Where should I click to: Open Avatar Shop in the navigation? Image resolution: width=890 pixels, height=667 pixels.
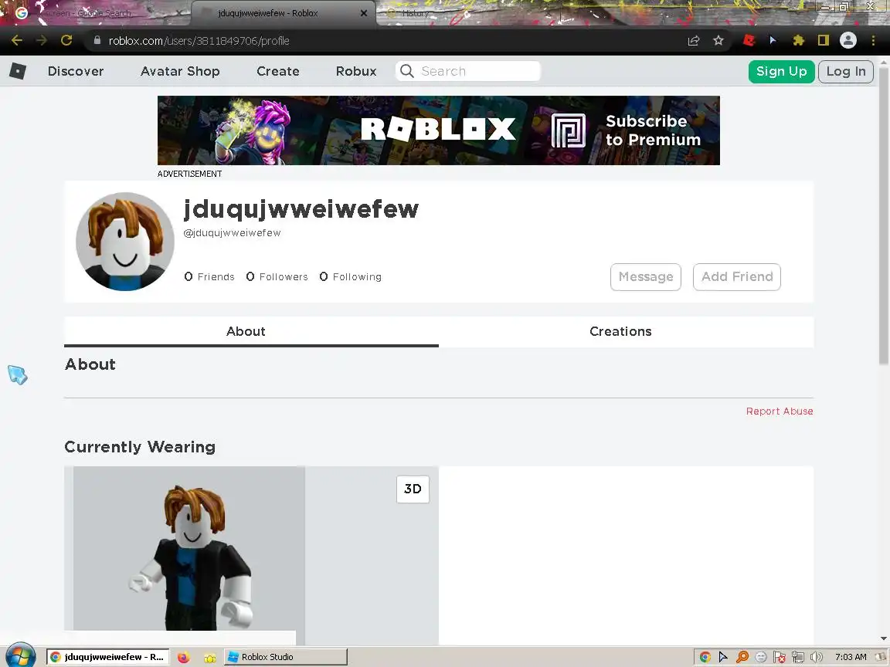180,71
